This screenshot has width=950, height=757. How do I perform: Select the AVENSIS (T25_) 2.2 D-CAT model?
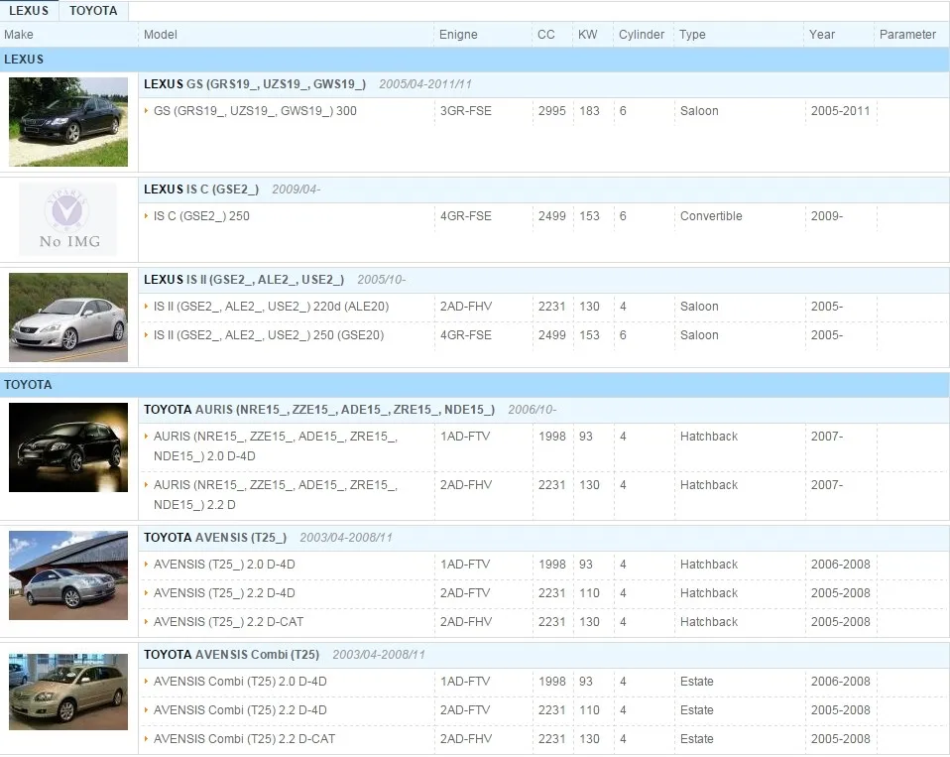tap(228, 622)
